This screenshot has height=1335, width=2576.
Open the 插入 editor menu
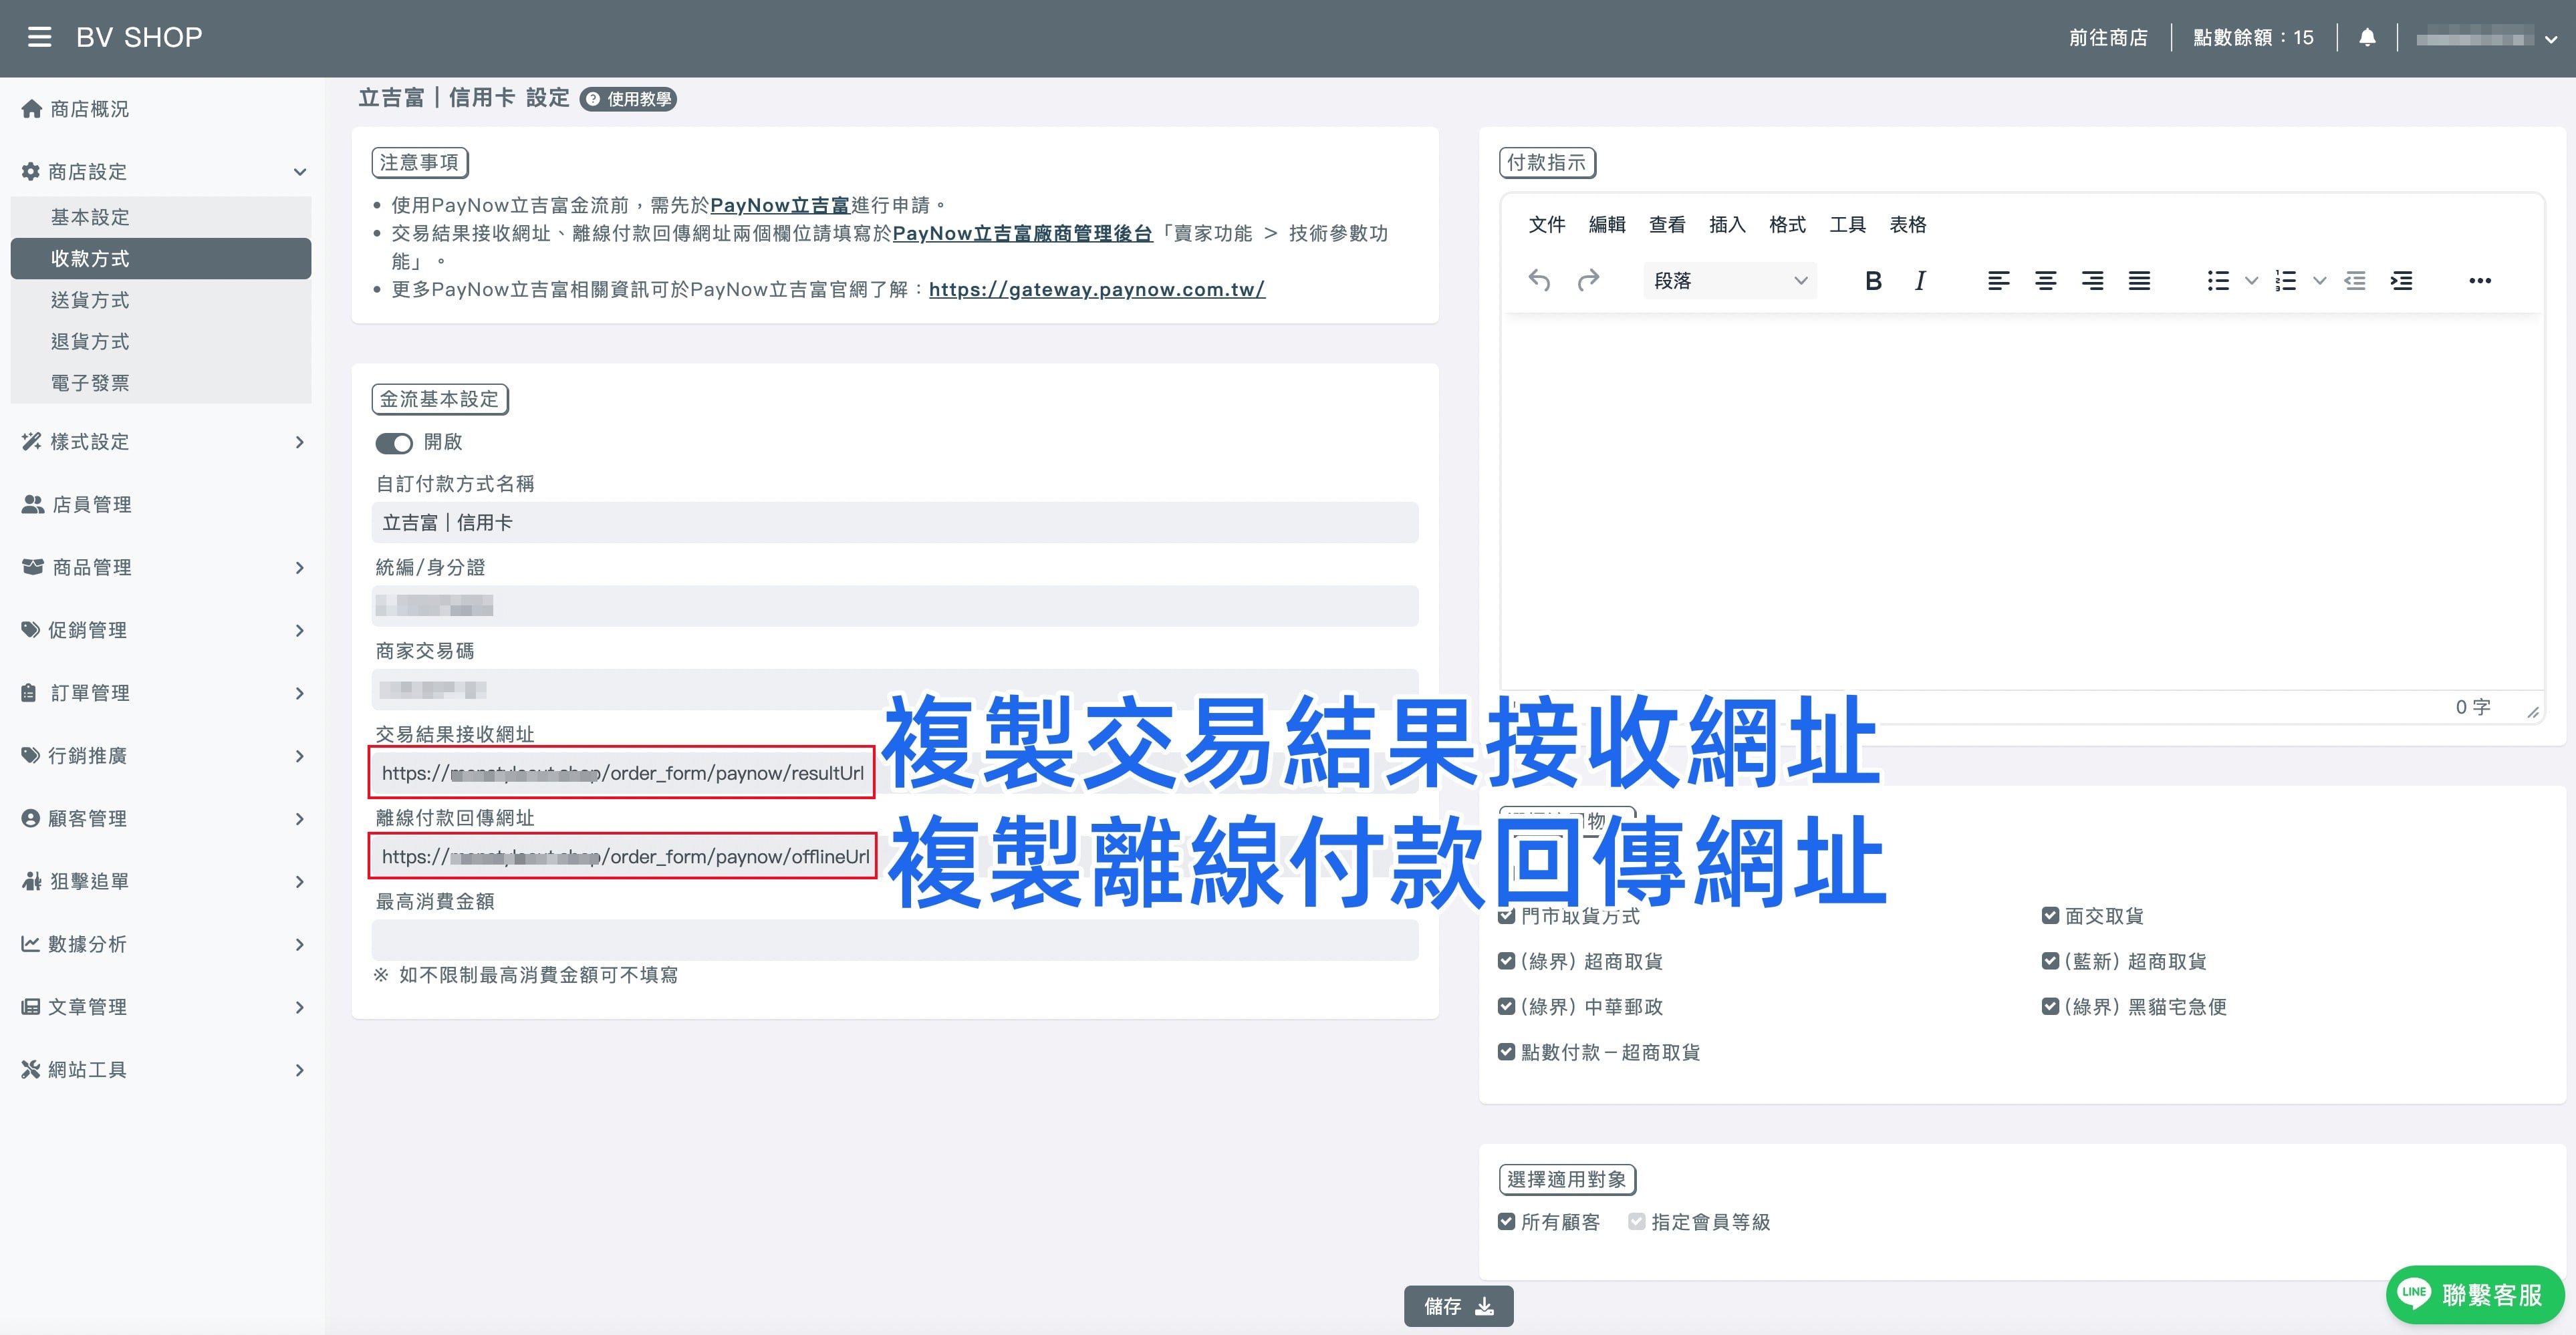[1727, 225]
